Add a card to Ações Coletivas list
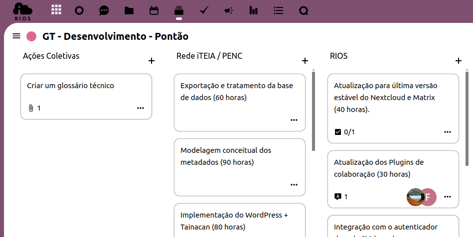Viewport: 473px width, 237px height. coord(152,61)
